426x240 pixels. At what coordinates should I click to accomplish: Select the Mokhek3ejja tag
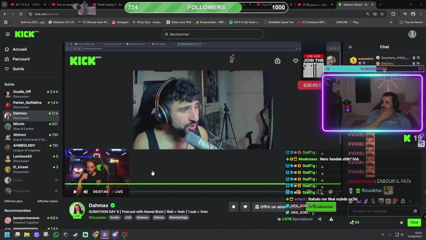(x=179, y=217)
